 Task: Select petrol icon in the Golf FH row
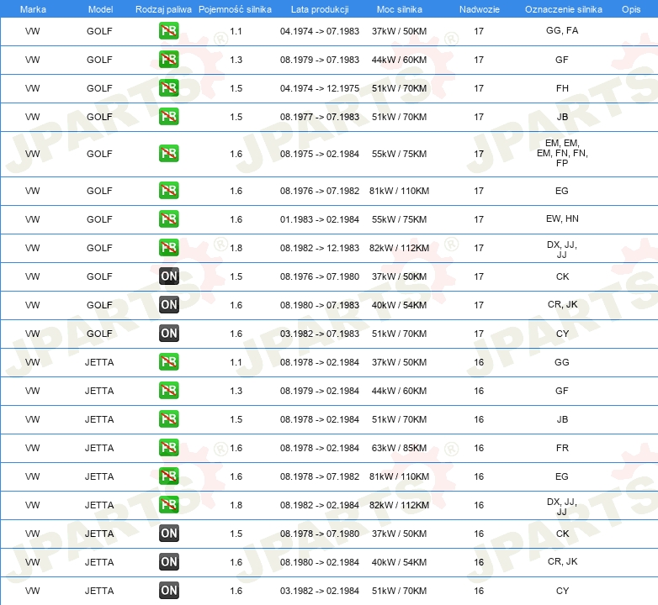(x=168, y=88)
